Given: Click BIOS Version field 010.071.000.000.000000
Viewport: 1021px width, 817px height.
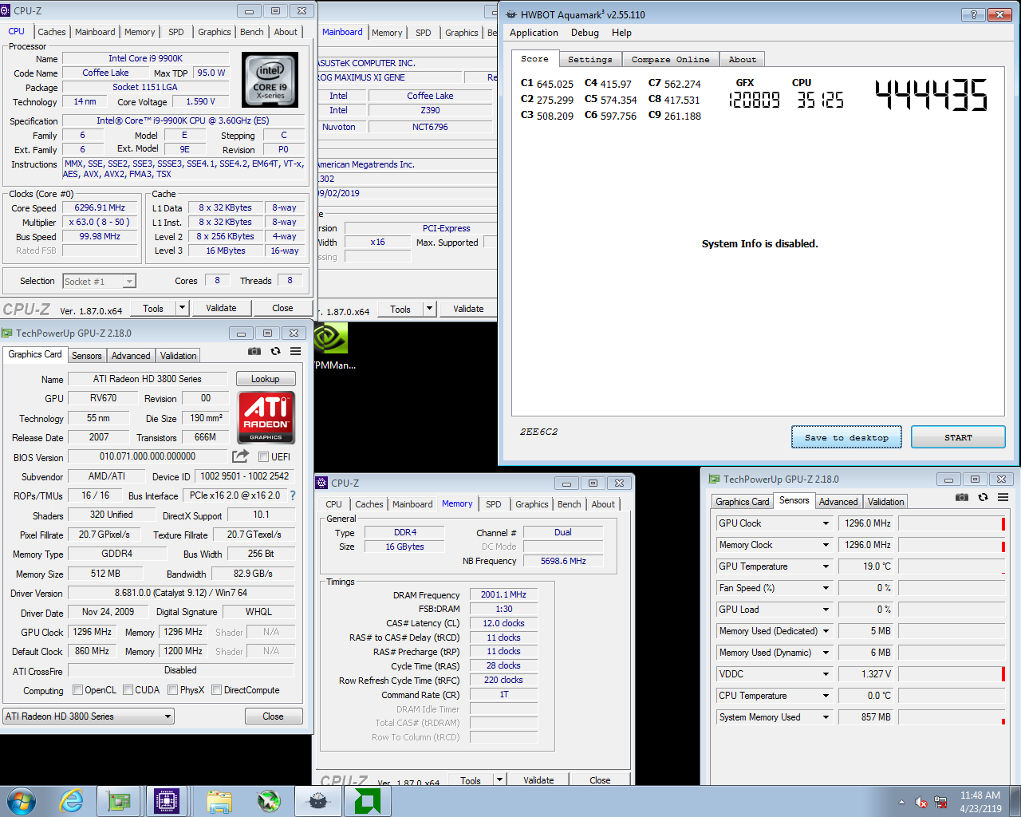Looking at the screenshot, I should point(148,456).
